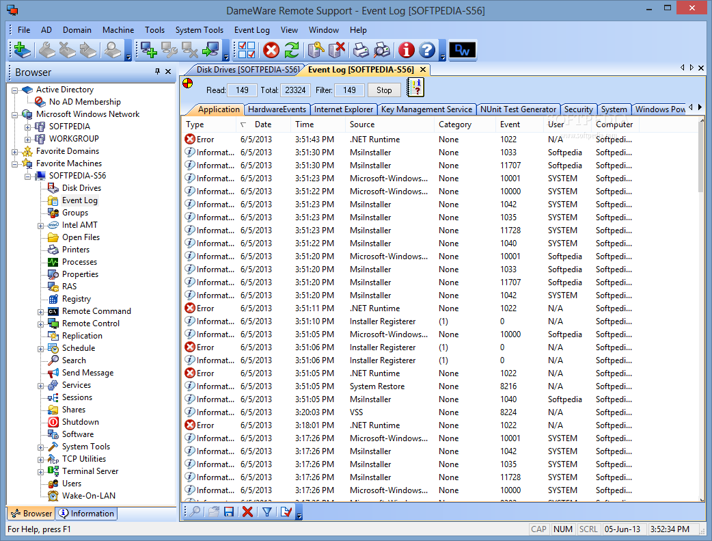Screen dimensions: 712x541
Task: Click the DameWare DW logo button
Action: 463,50
